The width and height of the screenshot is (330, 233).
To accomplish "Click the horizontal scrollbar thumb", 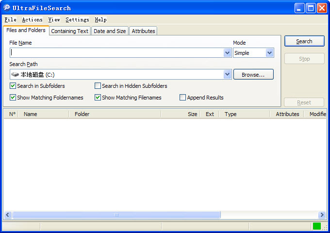I will [x=116, y=215].
